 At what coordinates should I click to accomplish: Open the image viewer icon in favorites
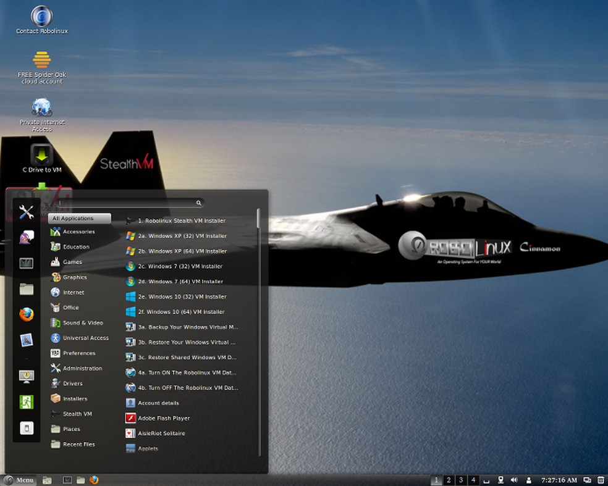pyautogui.click(x=27, y=340)
